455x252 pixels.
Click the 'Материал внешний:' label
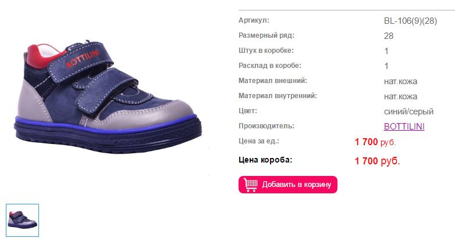pyautogui.click(x=273, y=81)
